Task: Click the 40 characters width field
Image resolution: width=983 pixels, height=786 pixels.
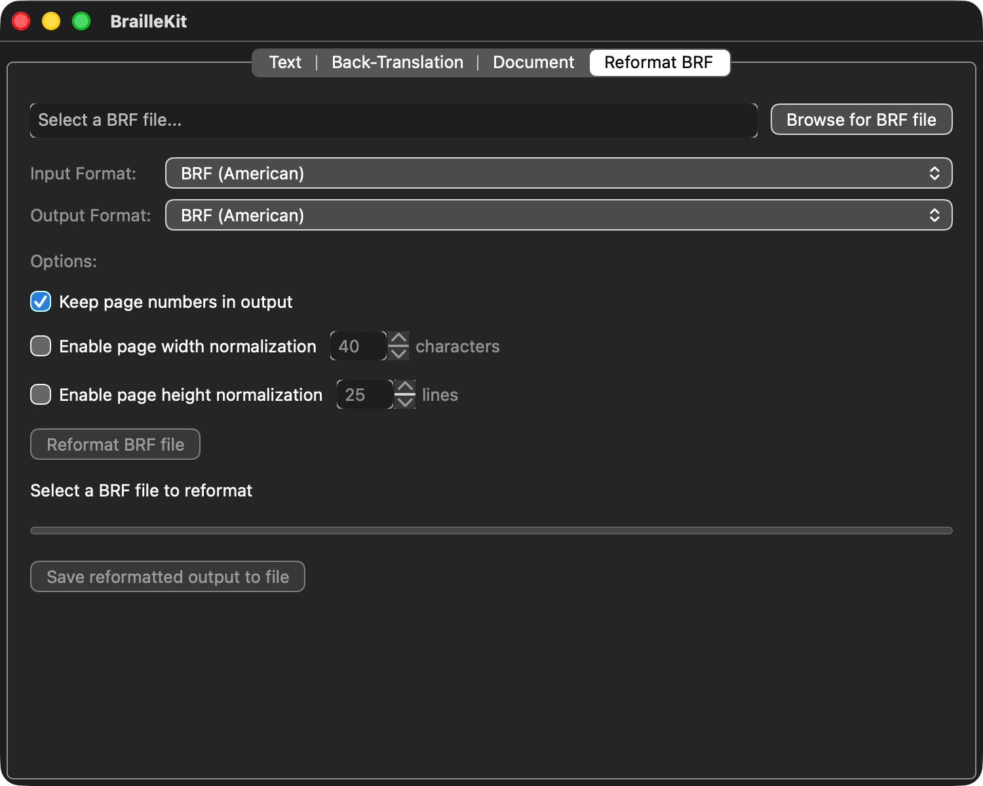Action: tap(358, 346)
